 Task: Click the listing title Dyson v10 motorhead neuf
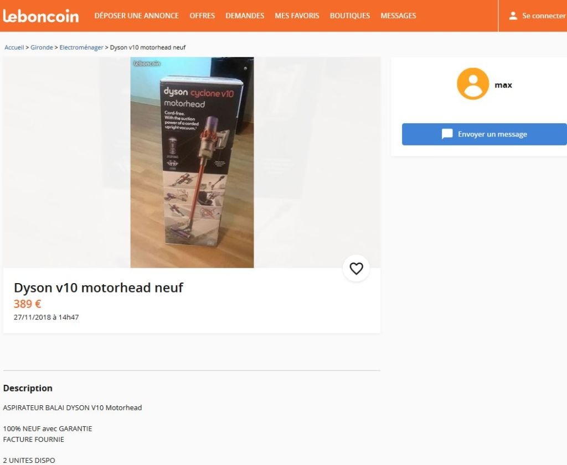coord(99,288)
